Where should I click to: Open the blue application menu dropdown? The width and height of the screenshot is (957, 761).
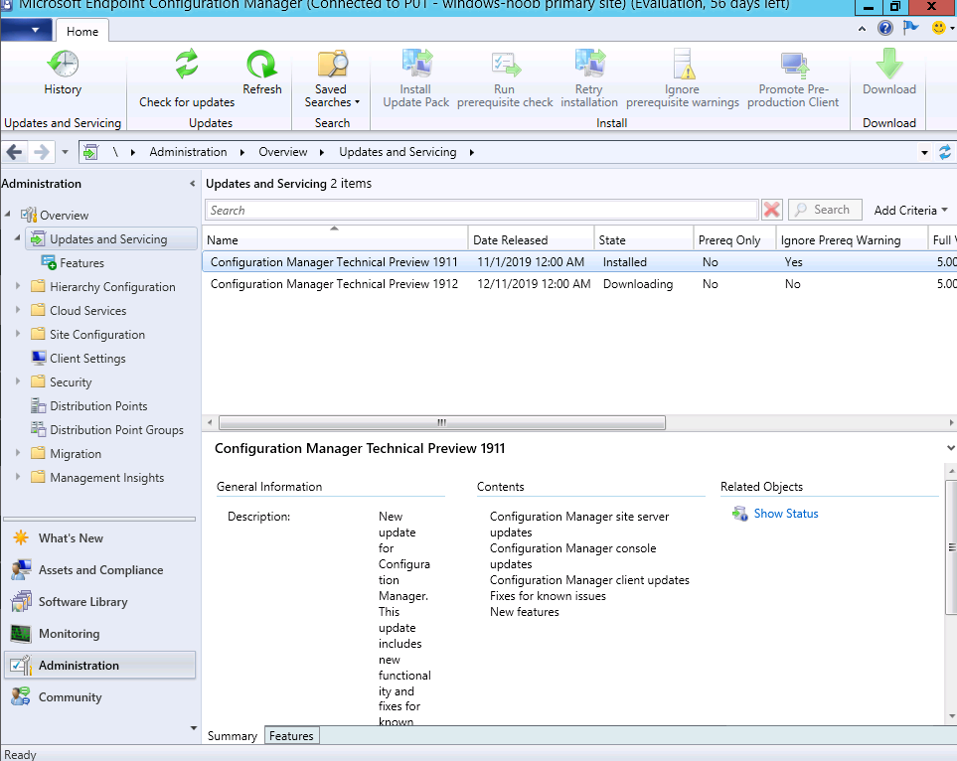(26, 29)
